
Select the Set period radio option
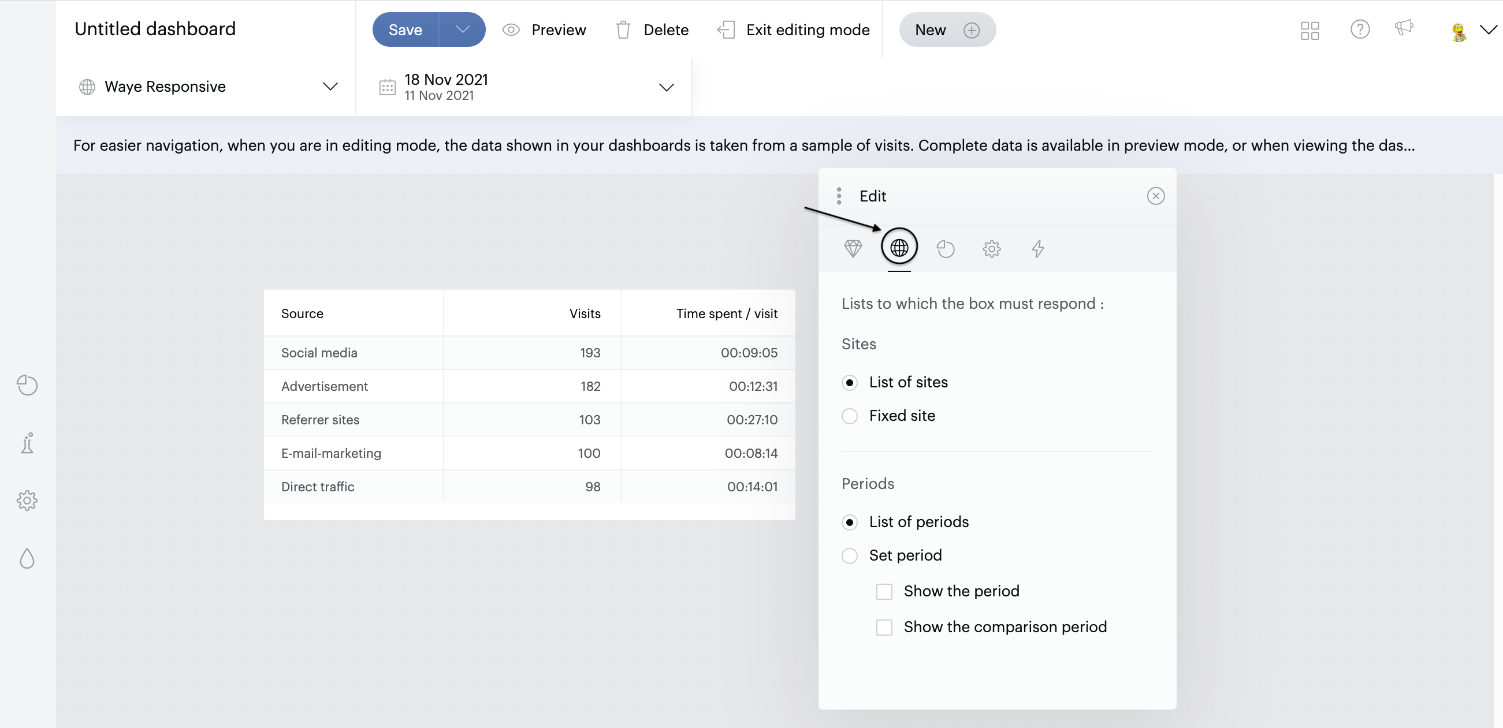[x=850, y=555]
